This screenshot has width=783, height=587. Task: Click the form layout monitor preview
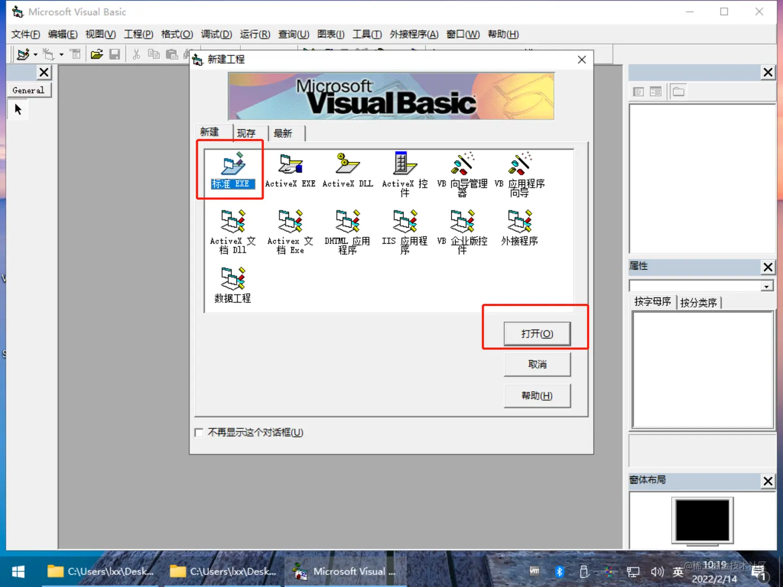tap(702, 521)
